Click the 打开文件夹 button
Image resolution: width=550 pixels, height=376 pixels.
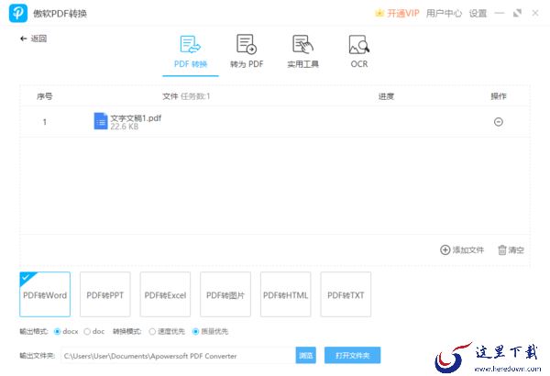click(352, 356)
